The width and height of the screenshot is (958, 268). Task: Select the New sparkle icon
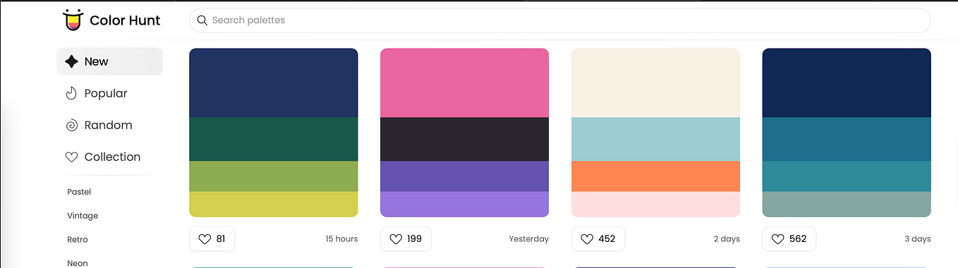pyautogui.click(x=71, y=61)
